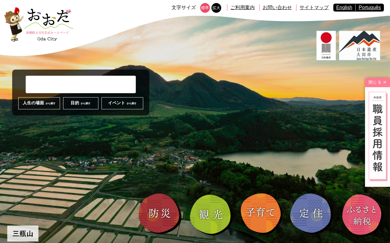Open the 観光 tourism bubble
Screen dimensions: 390x243
[211, 214]
